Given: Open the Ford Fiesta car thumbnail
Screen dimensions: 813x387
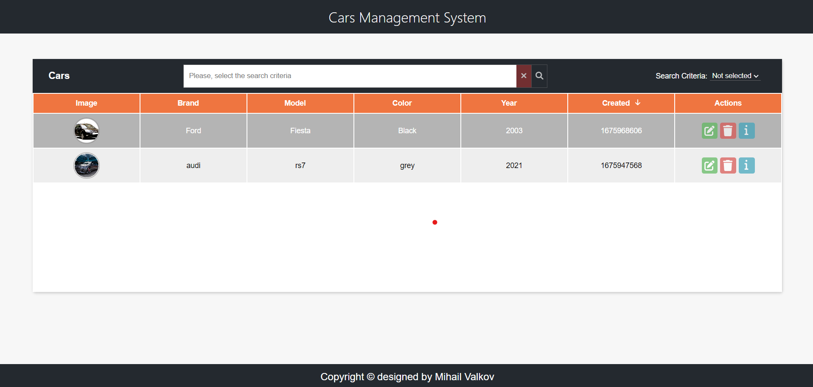Looking at the screenshot, I should point(86,130).
